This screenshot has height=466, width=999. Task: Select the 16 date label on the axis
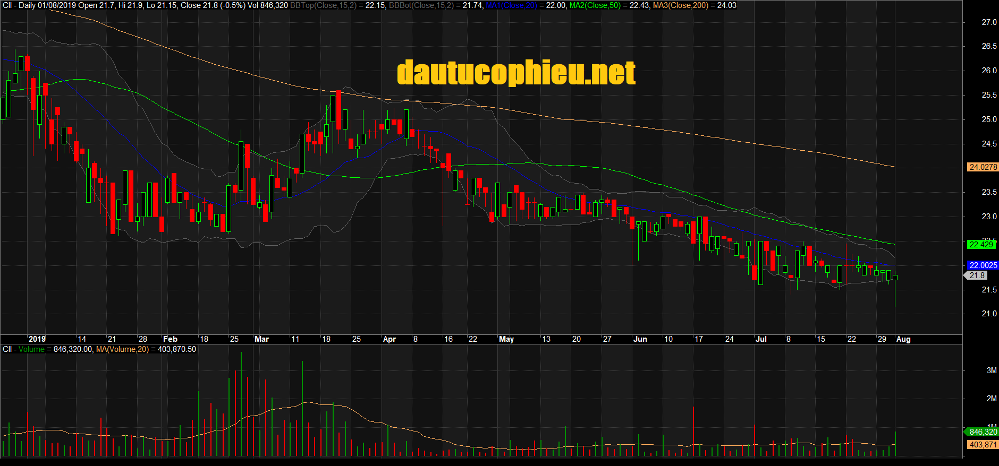(x=448, y=339)
